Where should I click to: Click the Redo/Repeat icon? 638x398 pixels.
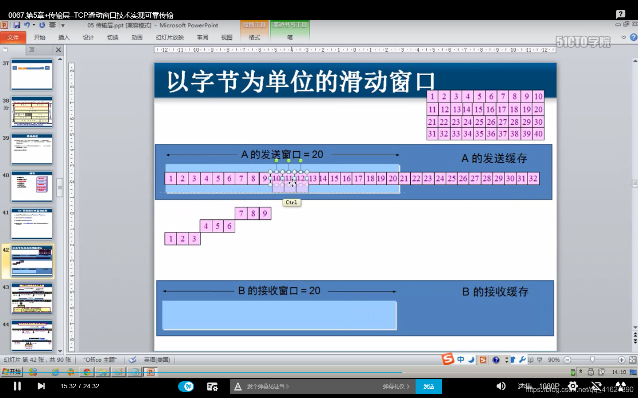pyautogui.click(x=42, y=25)
